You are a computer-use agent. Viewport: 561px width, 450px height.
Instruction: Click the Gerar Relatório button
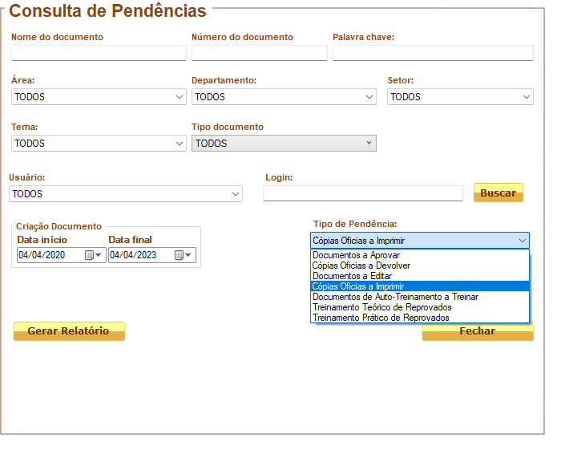coord(69,331)
